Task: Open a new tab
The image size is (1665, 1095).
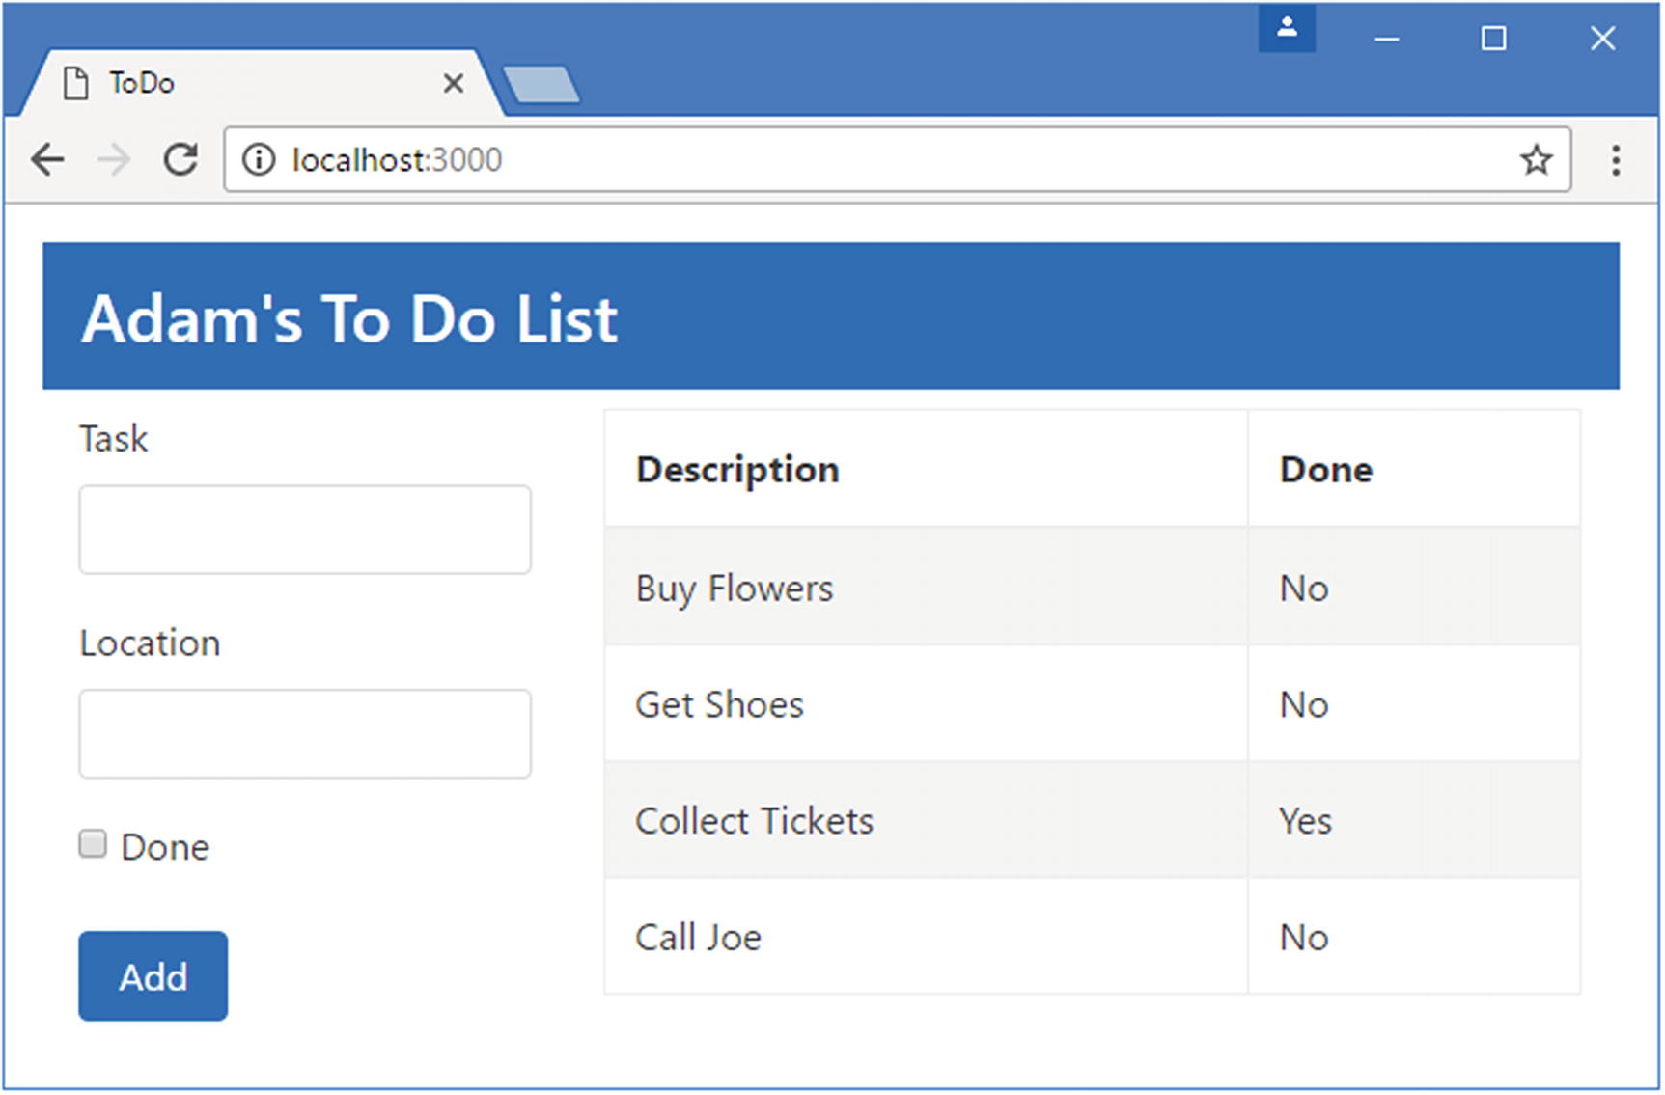Action: (541, 85)
